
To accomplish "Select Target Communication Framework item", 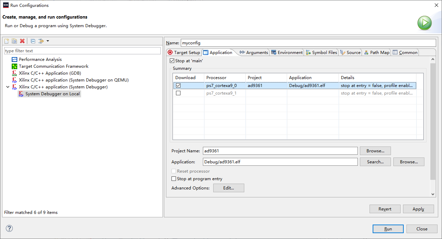I will pos(53,66).
